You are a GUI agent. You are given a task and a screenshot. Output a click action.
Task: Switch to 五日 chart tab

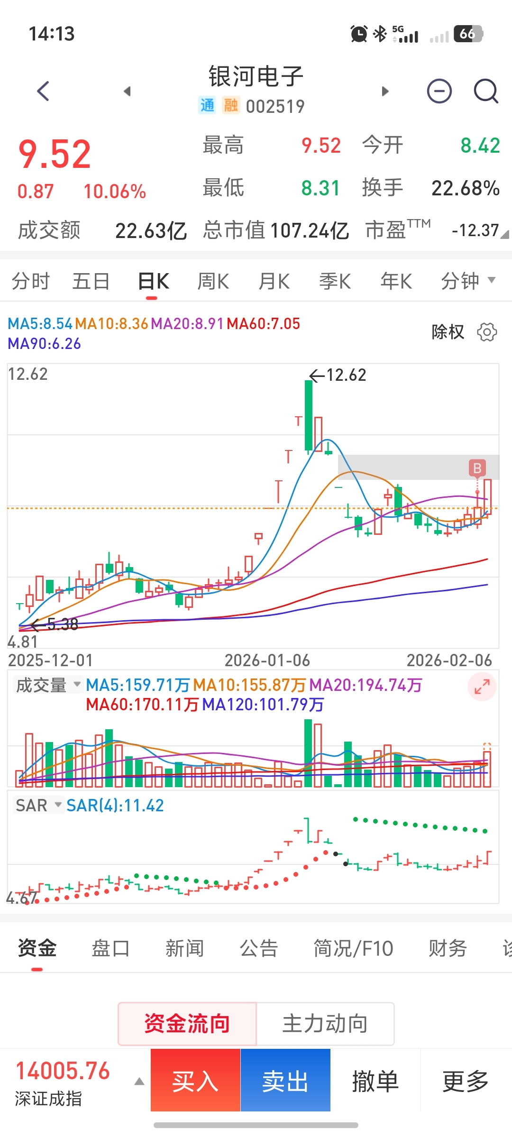(91, 281)
